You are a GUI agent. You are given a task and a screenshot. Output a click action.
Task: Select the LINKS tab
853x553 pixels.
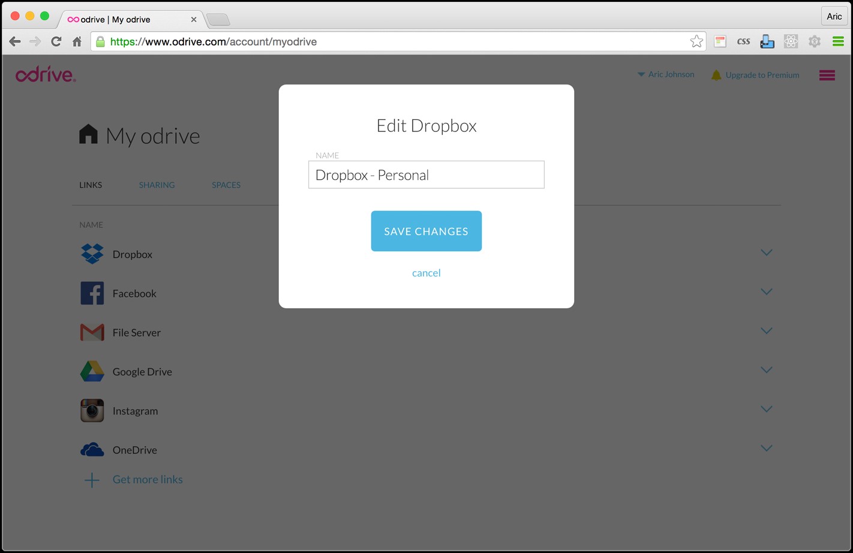point(91,185)
